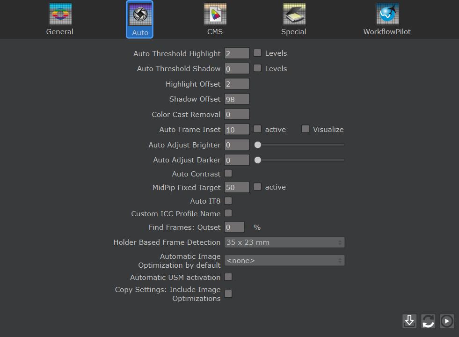Click the reset circular-arrows icon
Image resolution: width=459 pixels, height=337 pixels.
[x=428, y=321]
